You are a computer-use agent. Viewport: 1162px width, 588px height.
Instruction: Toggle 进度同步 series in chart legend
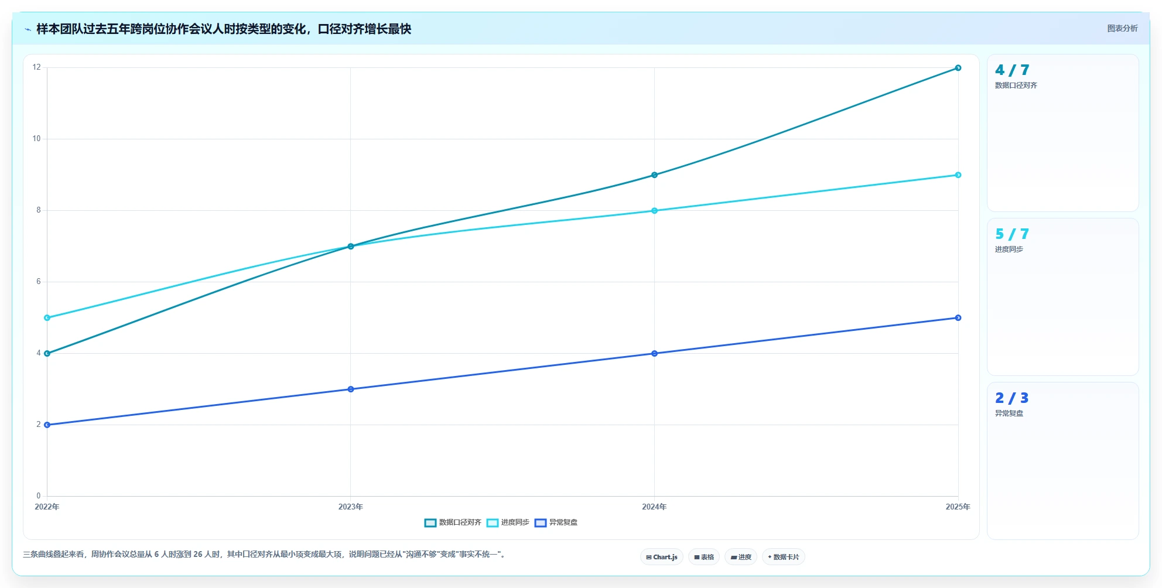click(508, 522)
